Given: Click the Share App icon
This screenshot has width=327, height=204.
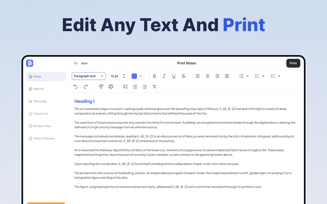Looking at the screenshot, I should pos(30,101).
